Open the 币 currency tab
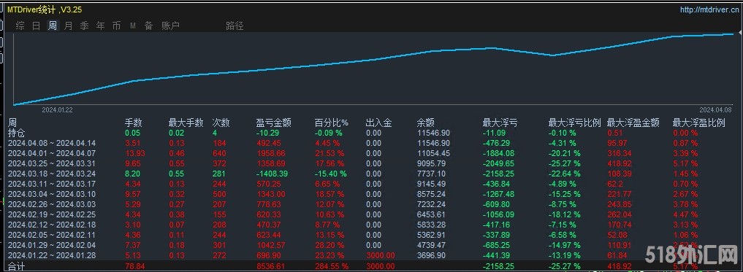Viewport: 743px width, 272px height. (116, 26)
